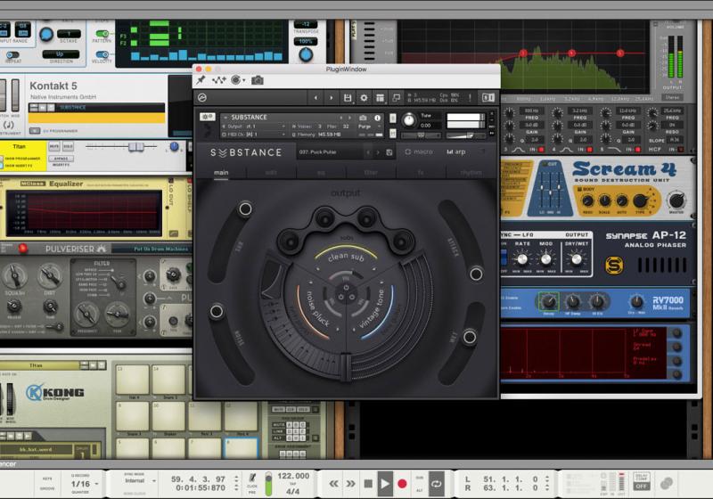713x499 pixels.
Task: Click the rewind button in transport
Action: 333,484
